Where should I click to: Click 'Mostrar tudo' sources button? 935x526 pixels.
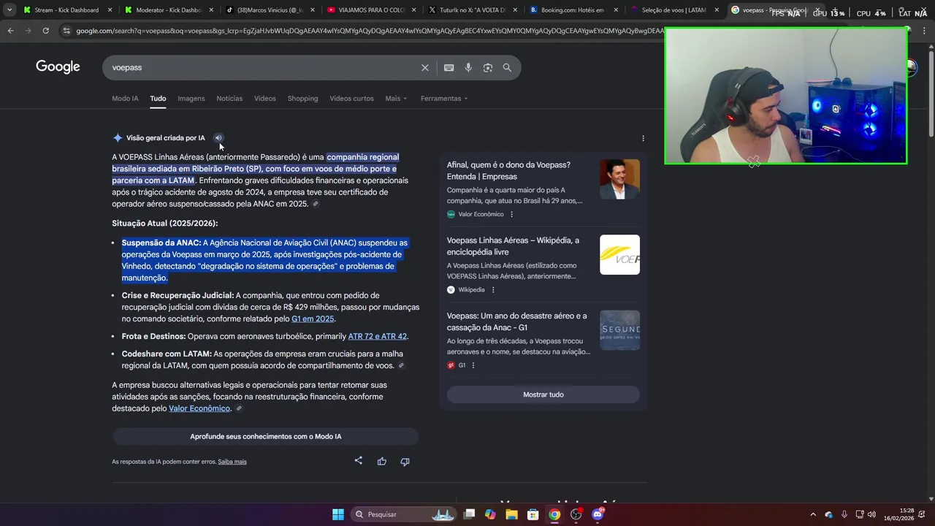point(543,394)
